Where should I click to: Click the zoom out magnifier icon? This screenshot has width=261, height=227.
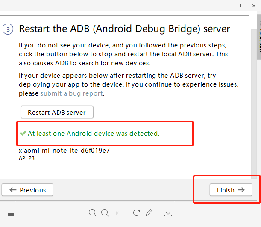pyautogui.click(x=105, y=212)
